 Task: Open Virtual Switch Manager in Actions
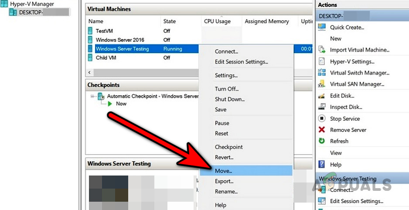tap(359, 73)
